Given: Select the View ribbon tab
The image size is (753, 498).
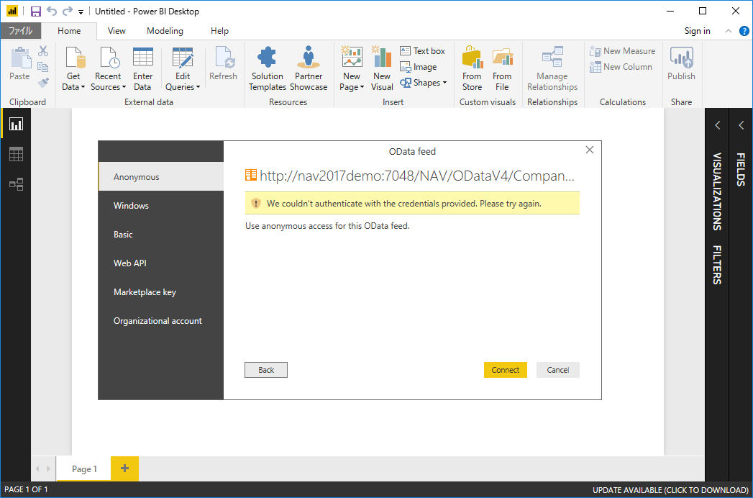Looking at the screenshot, I should [117, 31].
